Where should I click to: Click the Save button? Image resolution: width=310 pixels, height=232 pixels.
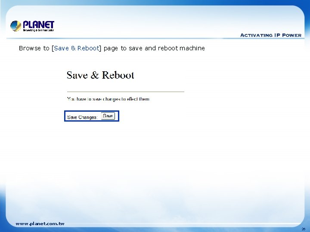108,116
